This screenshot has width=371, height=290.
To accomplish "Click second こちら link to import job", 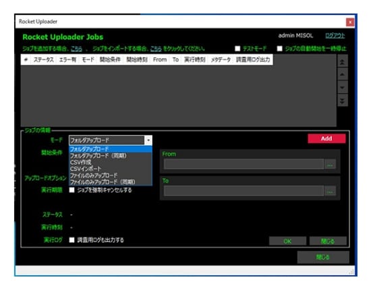I will point(156,49).
